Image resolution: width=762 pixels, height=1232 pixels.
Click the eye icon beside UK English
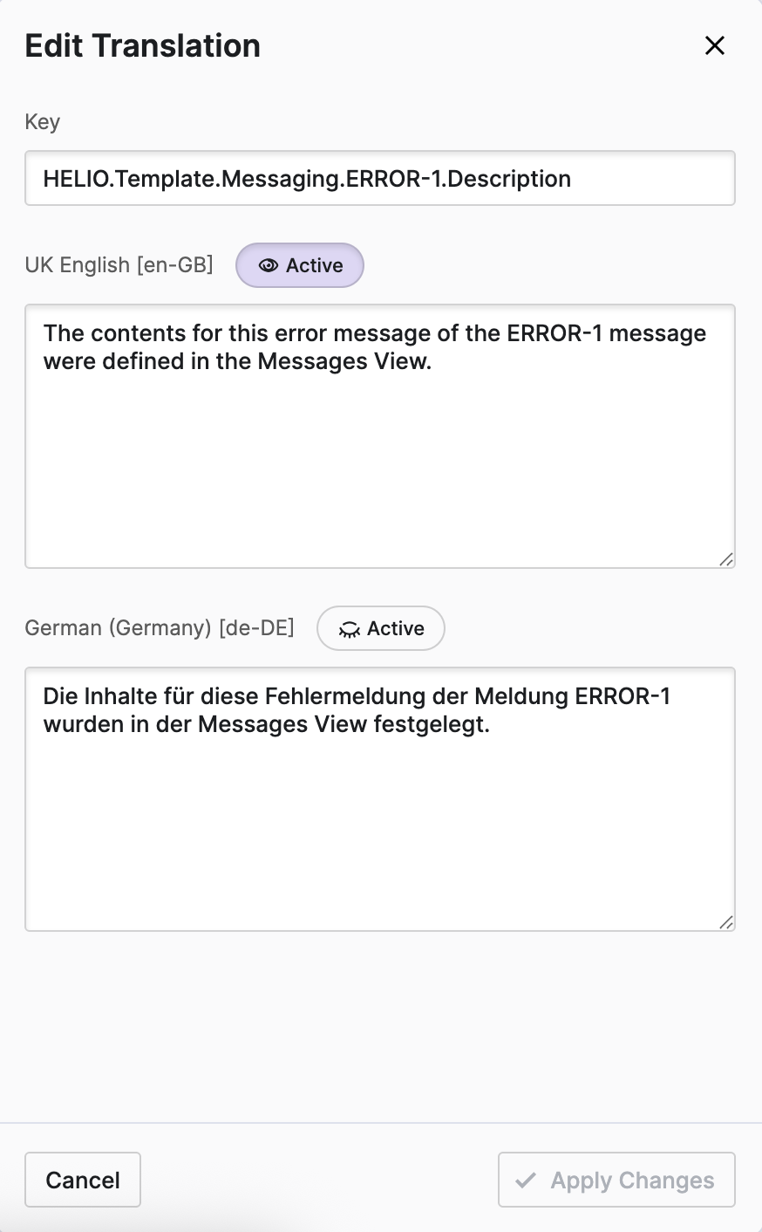point(269,266)
